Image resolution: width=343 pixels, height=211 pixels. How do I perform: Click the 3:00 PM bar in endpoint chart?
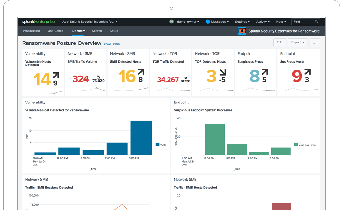point(281,151)
